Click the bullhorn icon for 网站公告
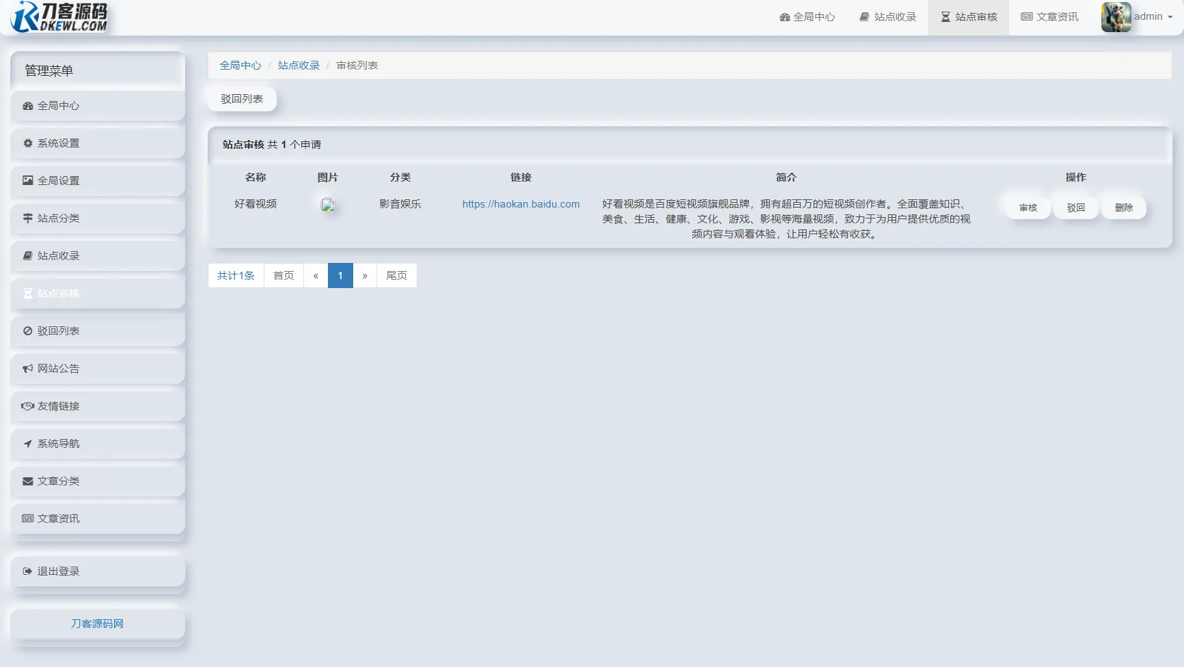 pos(27,368)
